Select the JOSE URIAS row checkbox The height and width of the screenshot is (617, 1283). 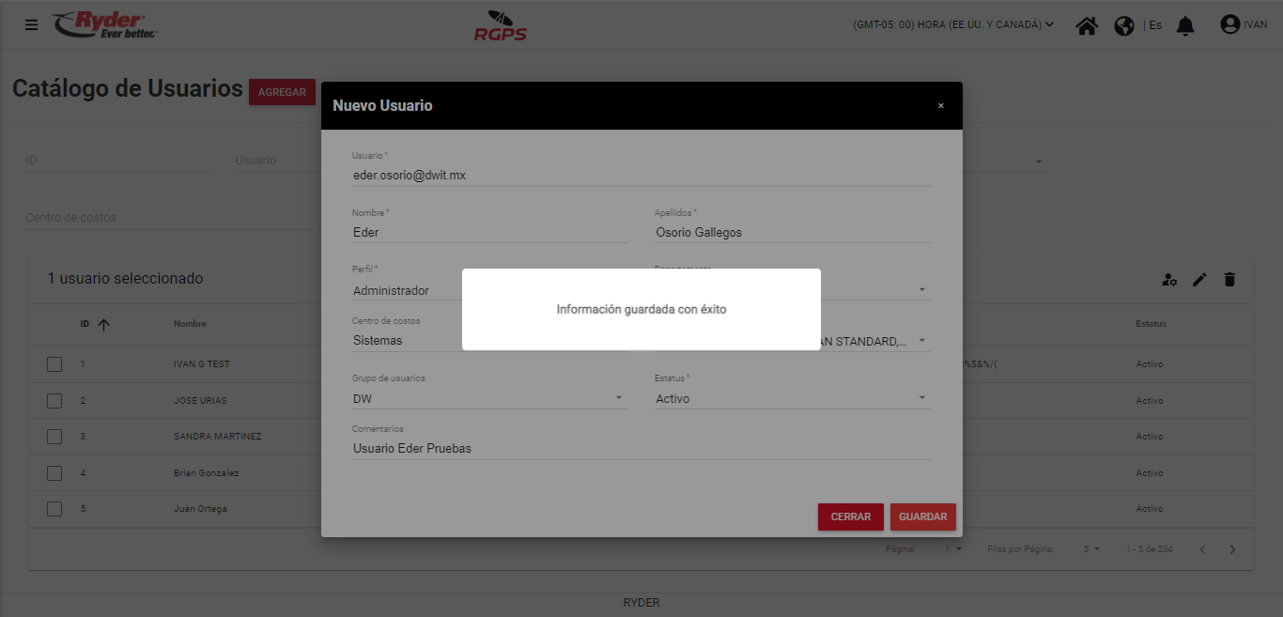(x=54, y=401)
